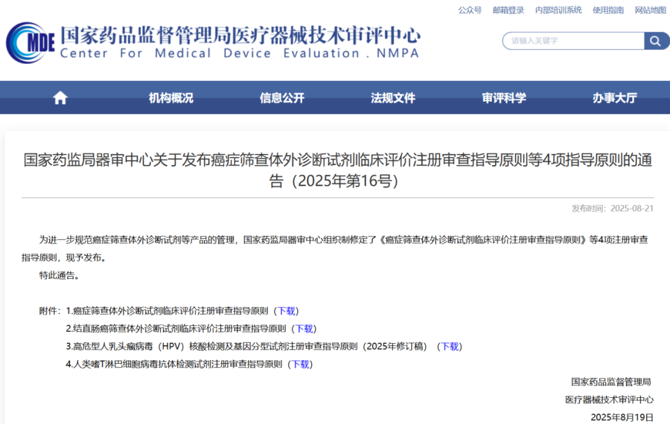Click the publish date 2025-08-21
The image size is (670, 424).
coord(632,209)
